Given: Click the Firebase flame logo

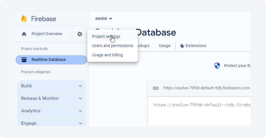Looking at the screenshot, I should pos(24,18).
